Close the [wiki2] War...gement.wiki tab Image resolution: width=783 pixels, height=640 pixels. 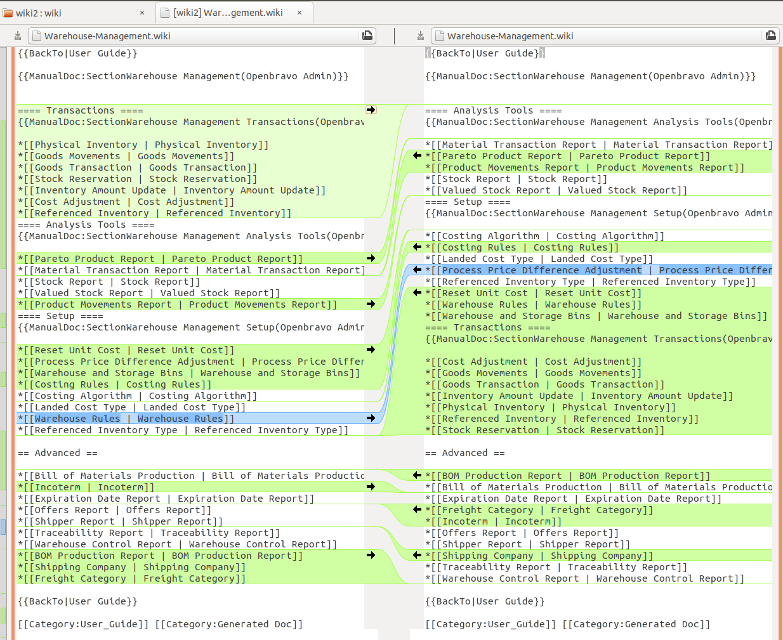[x=299, y=13]
